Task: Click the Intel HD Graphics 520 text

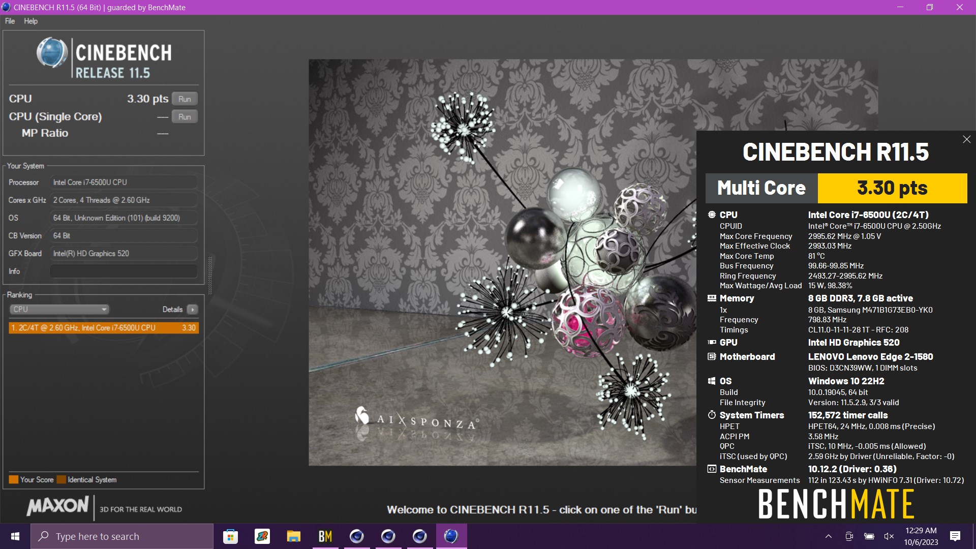Action: 853,342
